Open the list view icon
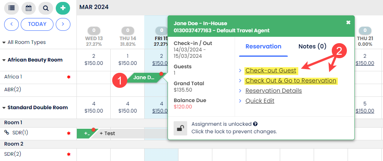The image size is (383, 161). [x=12, y=8]
